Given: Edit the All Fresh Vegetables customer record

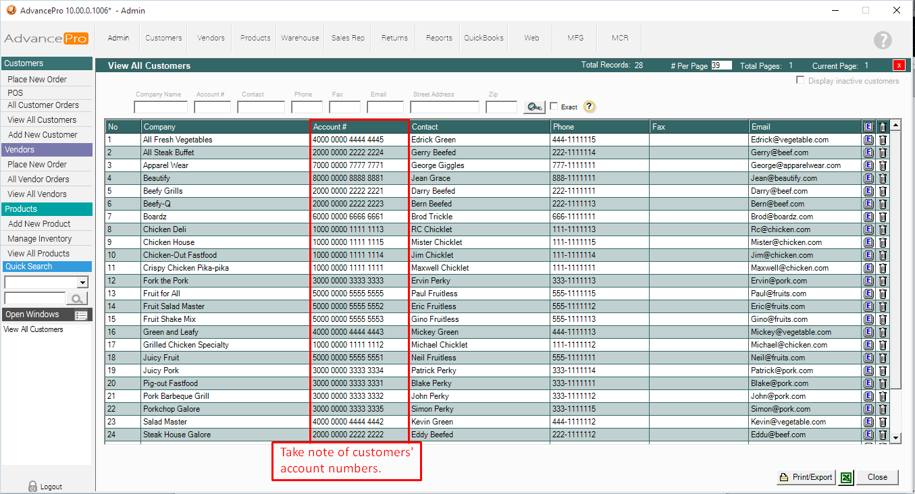Looking at the screenshot, I should pos(868,140).
